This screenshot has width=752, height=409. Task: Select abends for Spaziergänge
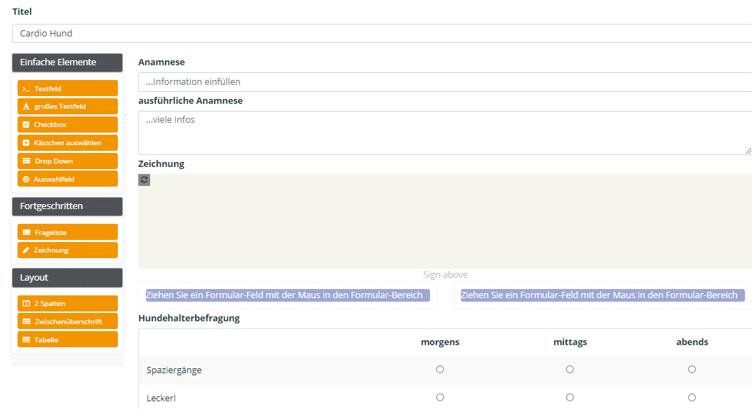point(692,369)
